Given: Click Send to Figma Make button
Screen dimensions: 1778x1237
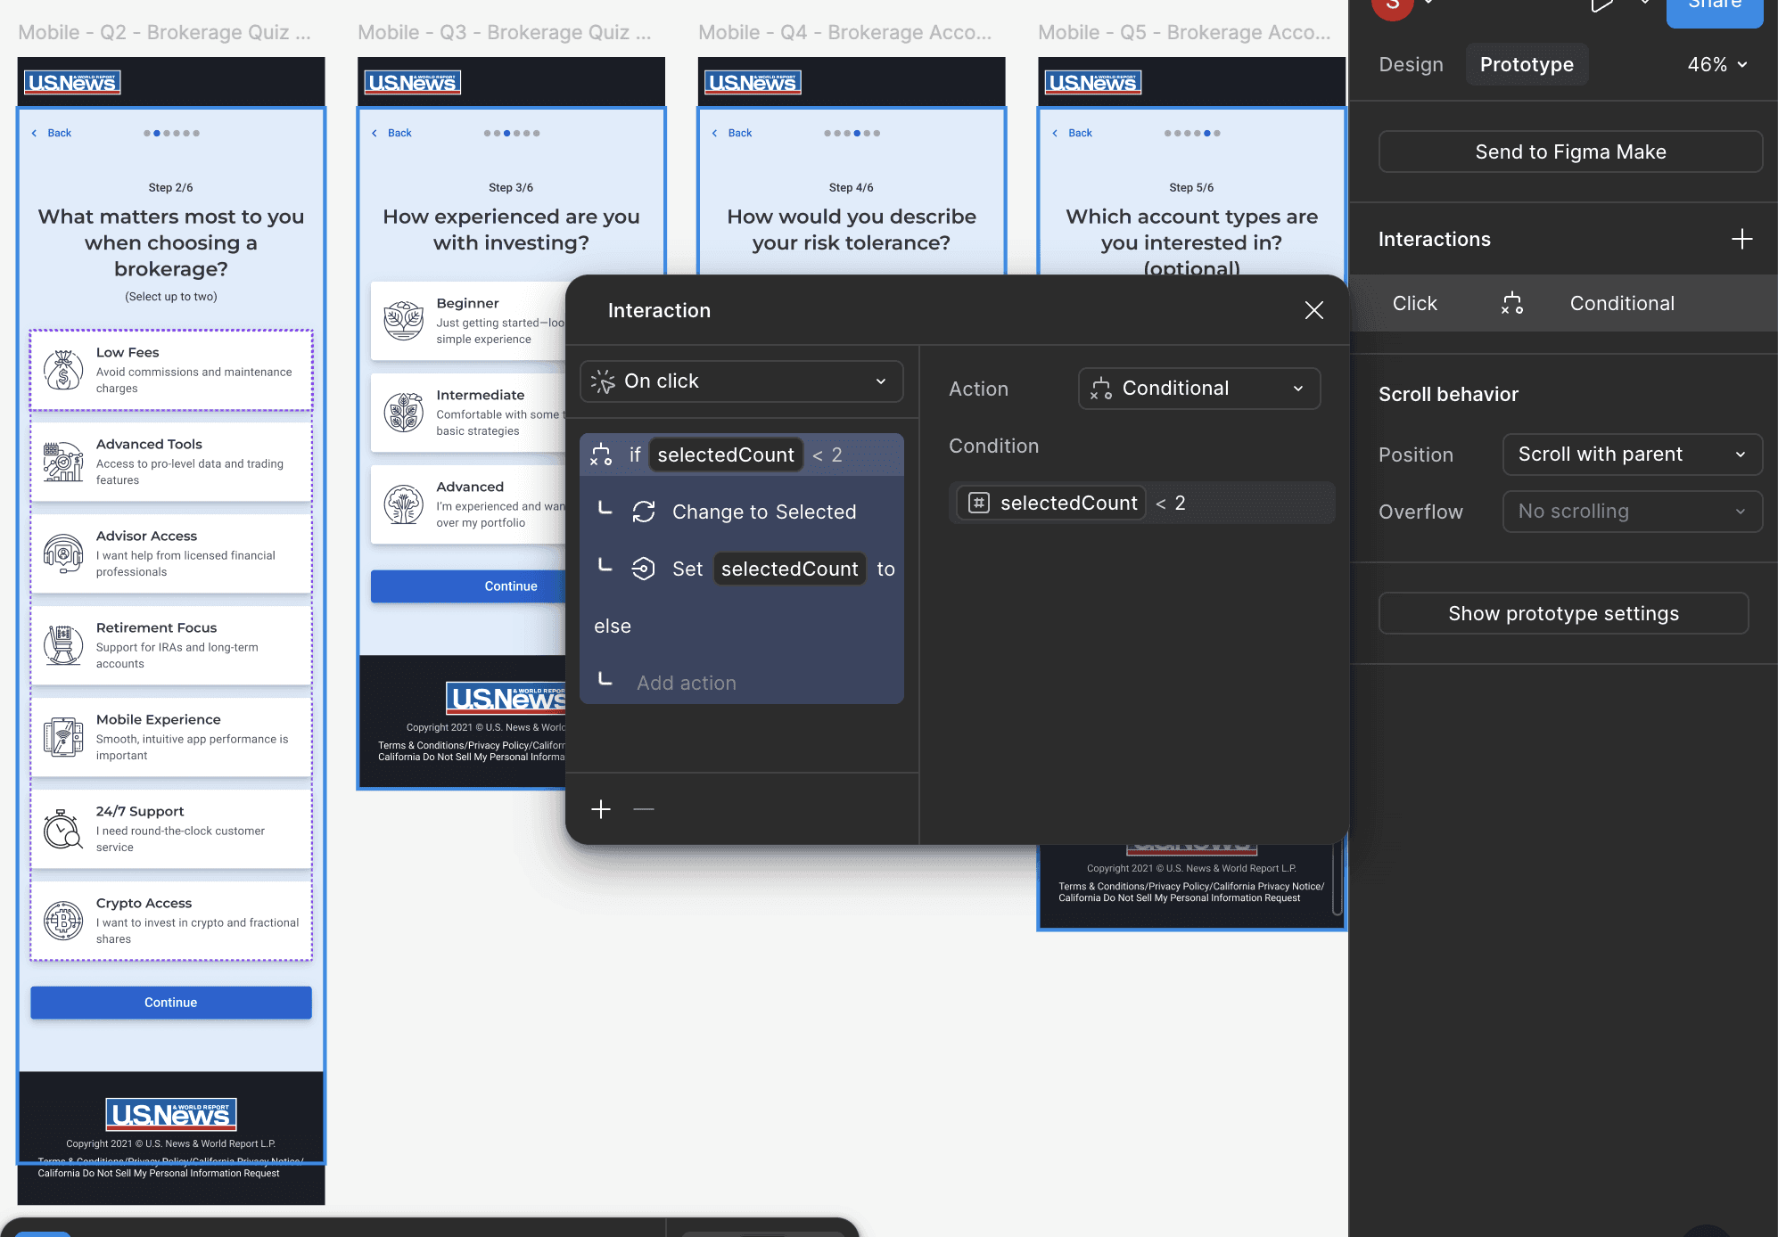Looking at the screenshot, I should click(x=1569, y=152).
